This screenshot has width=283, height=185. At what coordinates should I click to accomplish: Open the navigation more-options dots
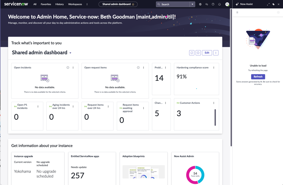87,4
